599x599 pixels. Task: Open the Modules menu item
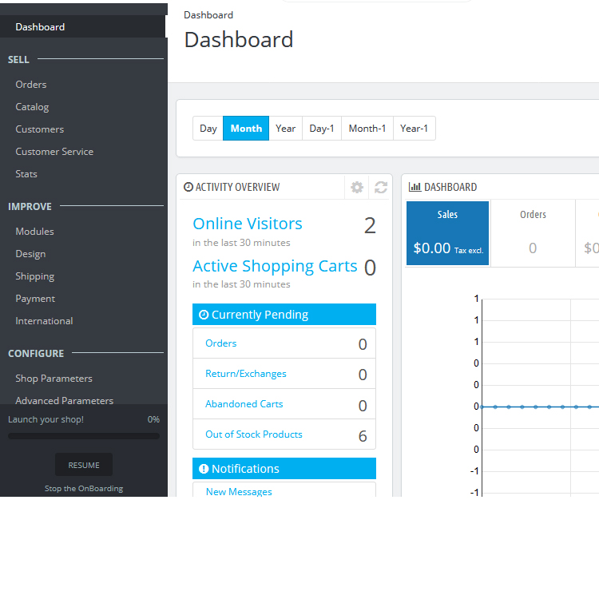coord(34,232)
